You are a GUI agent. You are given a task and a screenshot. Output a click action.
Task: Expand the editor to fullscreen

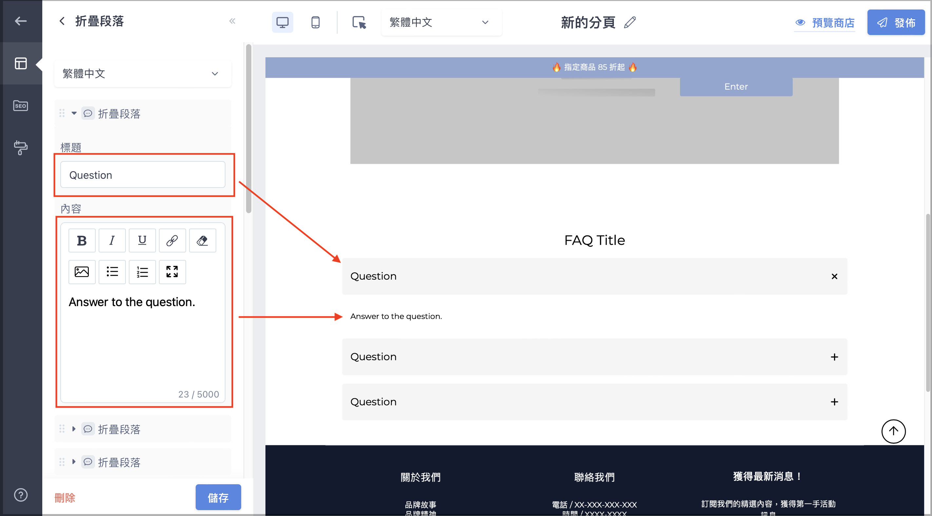pyautogui.click(x=172, y=272)
